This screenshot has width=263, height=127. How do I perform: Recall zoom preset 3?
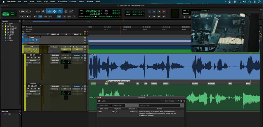click(25, 16)
